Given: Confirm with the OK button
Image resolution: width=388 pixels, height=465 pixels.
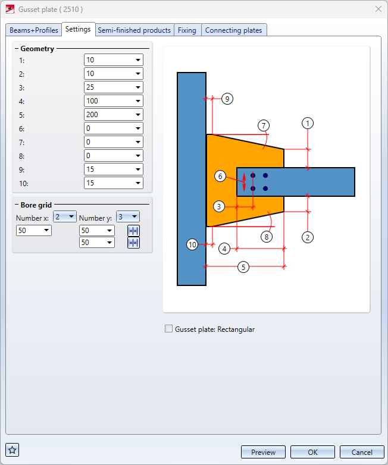Looking at the screenshot, I should coord(312,452).
